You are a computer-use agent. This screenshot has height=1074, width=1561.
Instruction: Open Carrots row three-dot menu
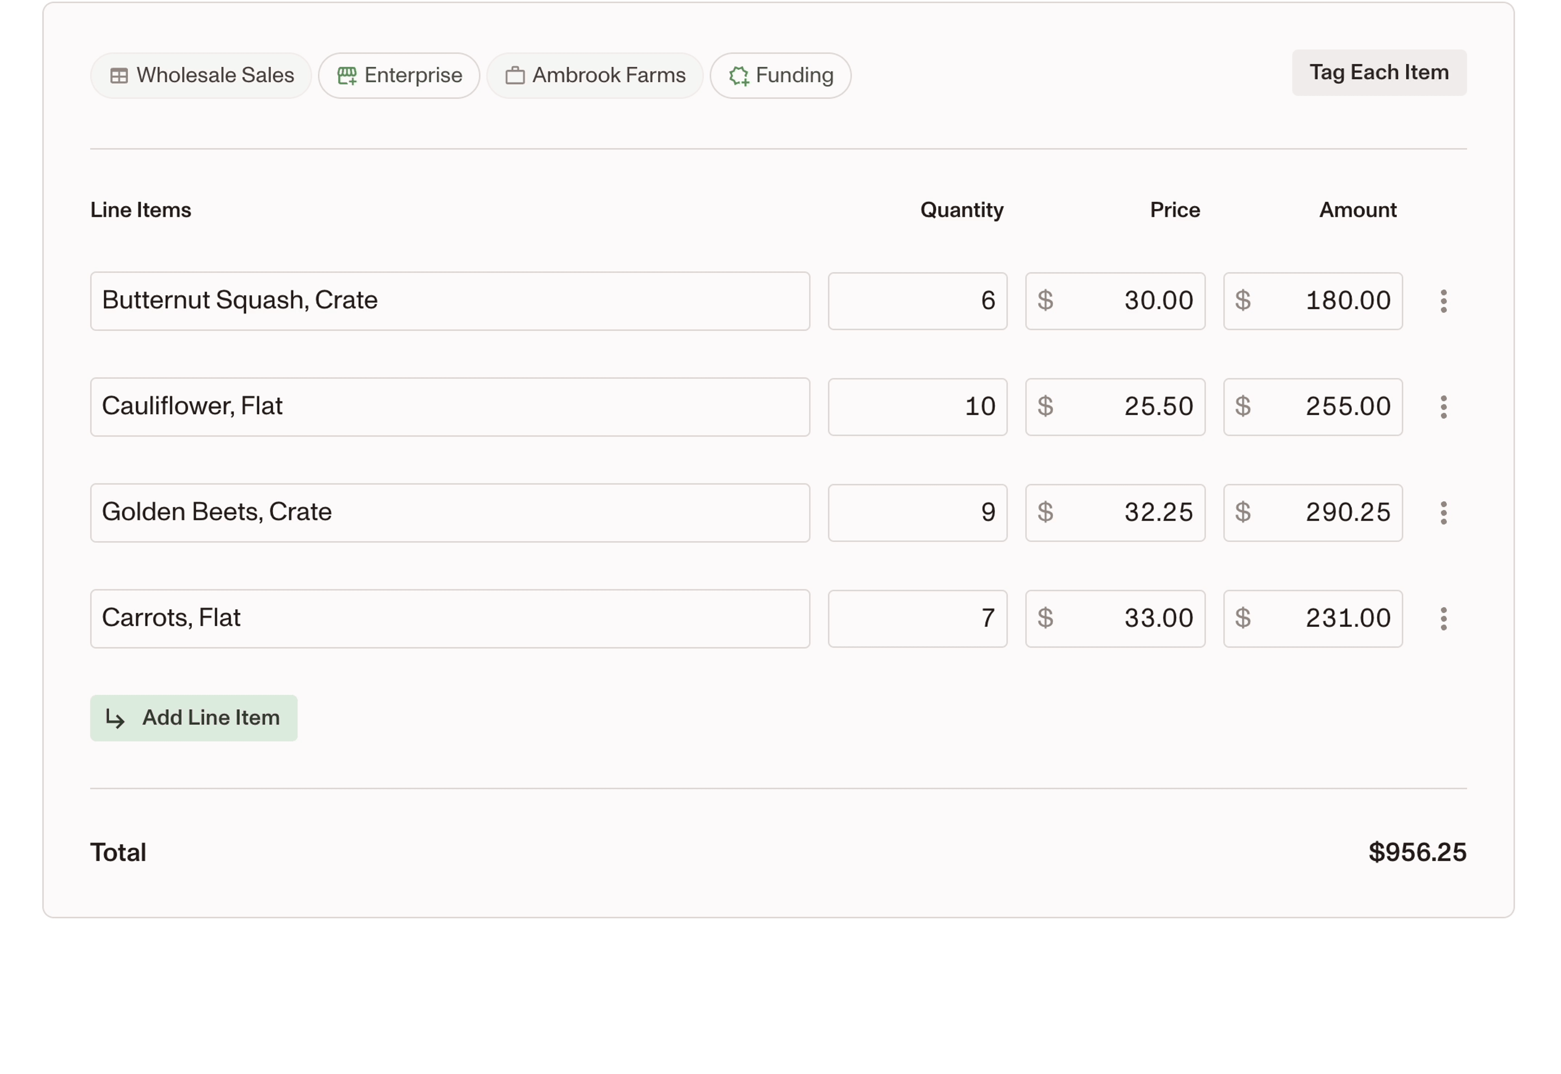(1443, 618)
